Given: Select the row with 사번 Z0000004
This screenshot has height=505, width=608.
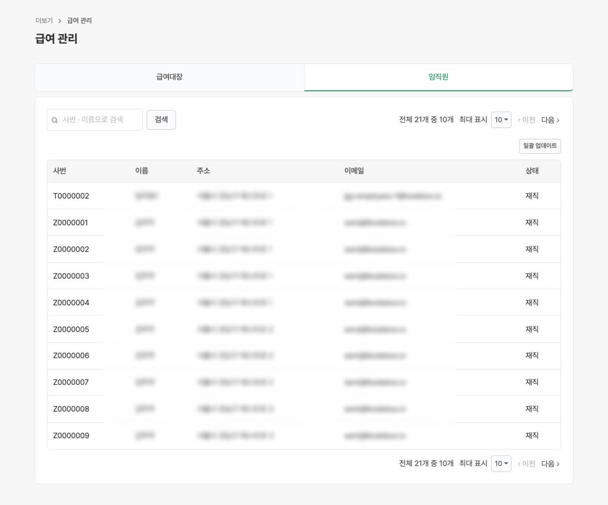Looking at the screenshot, I should [71, 303].
